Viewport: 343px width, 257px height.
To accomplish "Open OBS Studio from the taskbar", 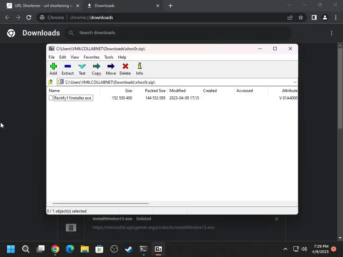I will coord(114,249).
